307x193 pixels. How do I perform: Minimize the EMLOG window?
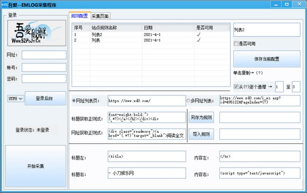(276, 4)
